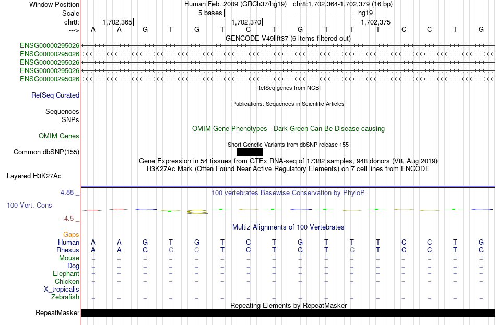
Task: Click the Scale track label
Action: (70, 13)
